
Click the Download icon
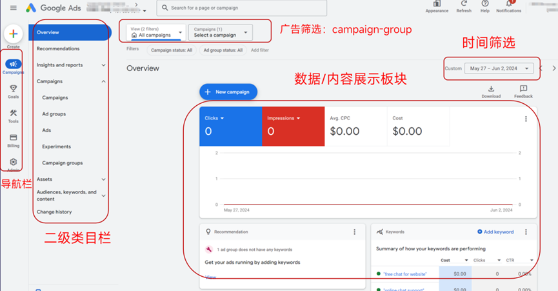tap(491, 89)
